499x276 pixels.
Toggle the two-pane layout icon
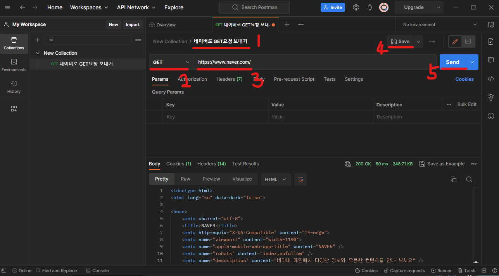tap(484, 271)
